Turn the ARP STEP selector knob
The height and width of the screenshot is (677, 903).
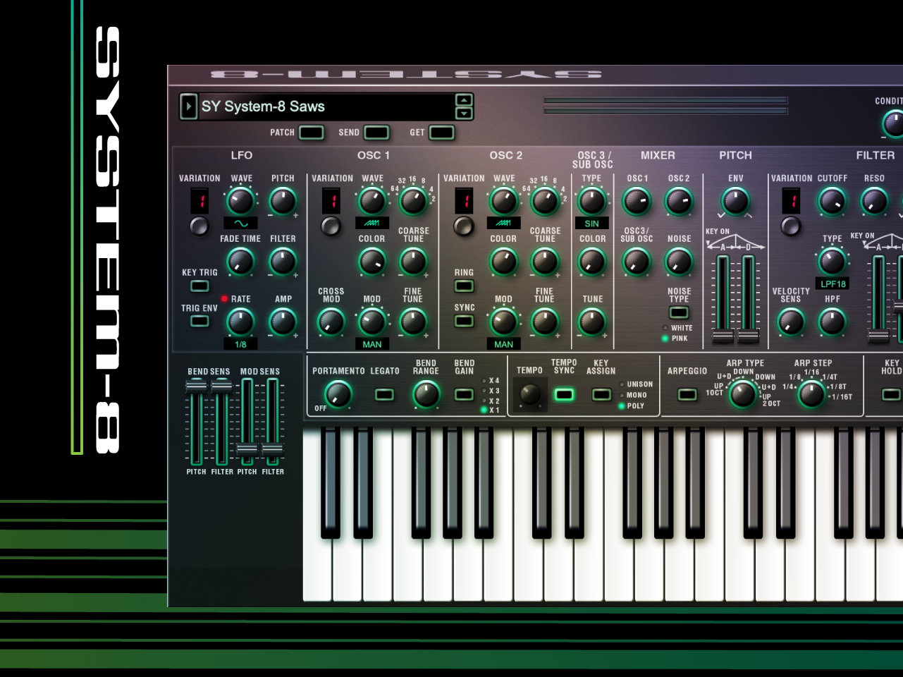tap(811, 394)
